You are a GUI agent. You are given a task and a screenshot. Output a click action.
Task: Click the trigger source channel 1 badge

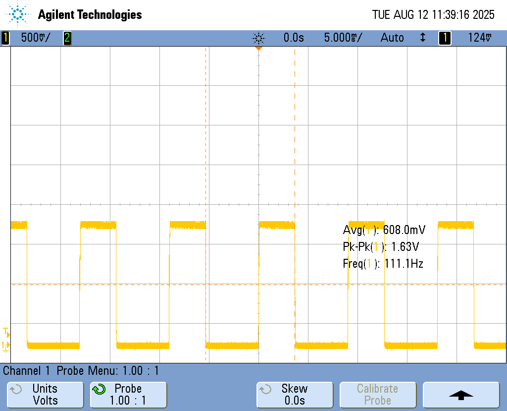click(445, 38)
